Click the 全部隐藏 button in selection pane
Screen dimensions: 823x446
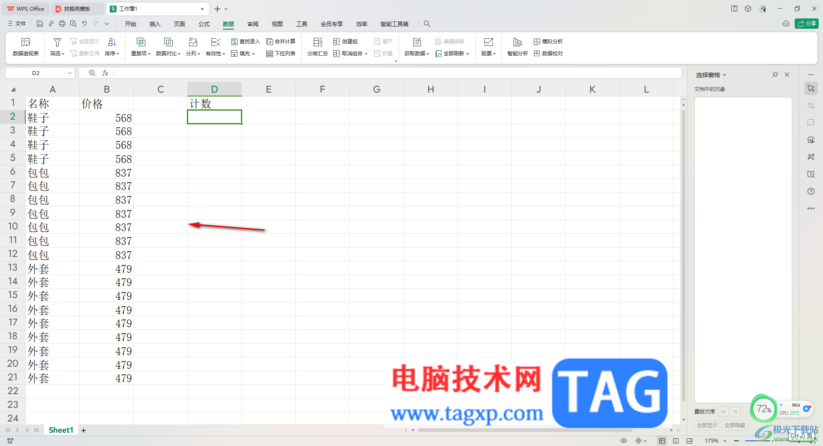coord(735,425)
